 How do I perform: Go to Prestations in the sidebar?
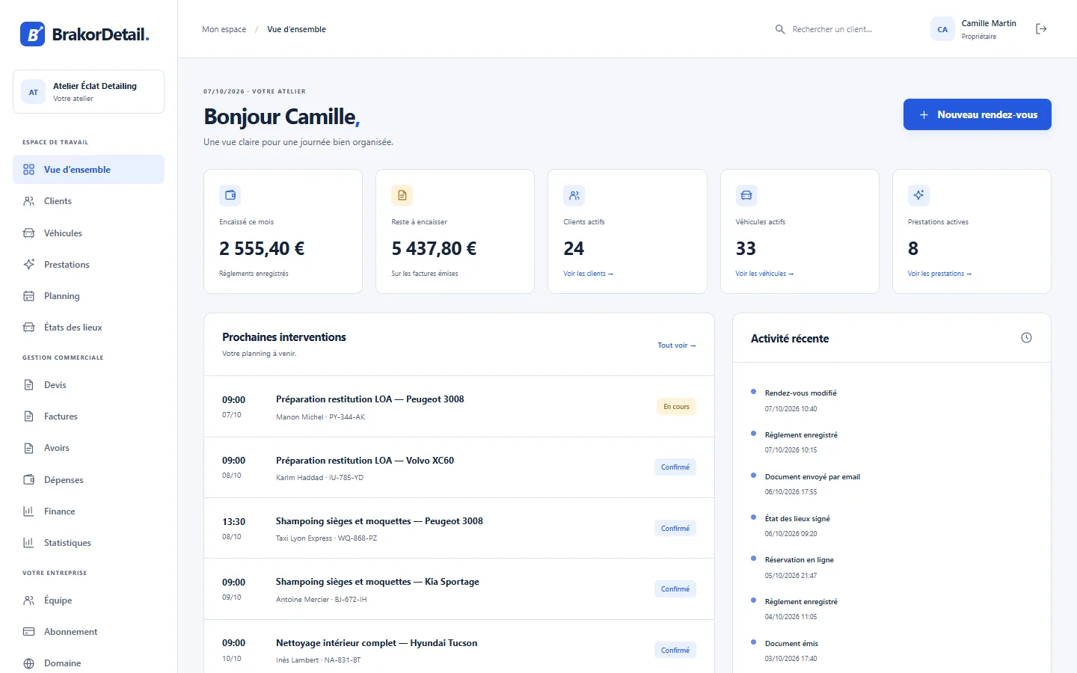tap(88, 264)
